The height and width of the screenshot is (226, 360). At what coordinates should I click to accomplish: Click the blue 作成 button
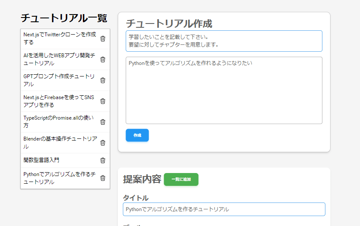click(138, 135)
